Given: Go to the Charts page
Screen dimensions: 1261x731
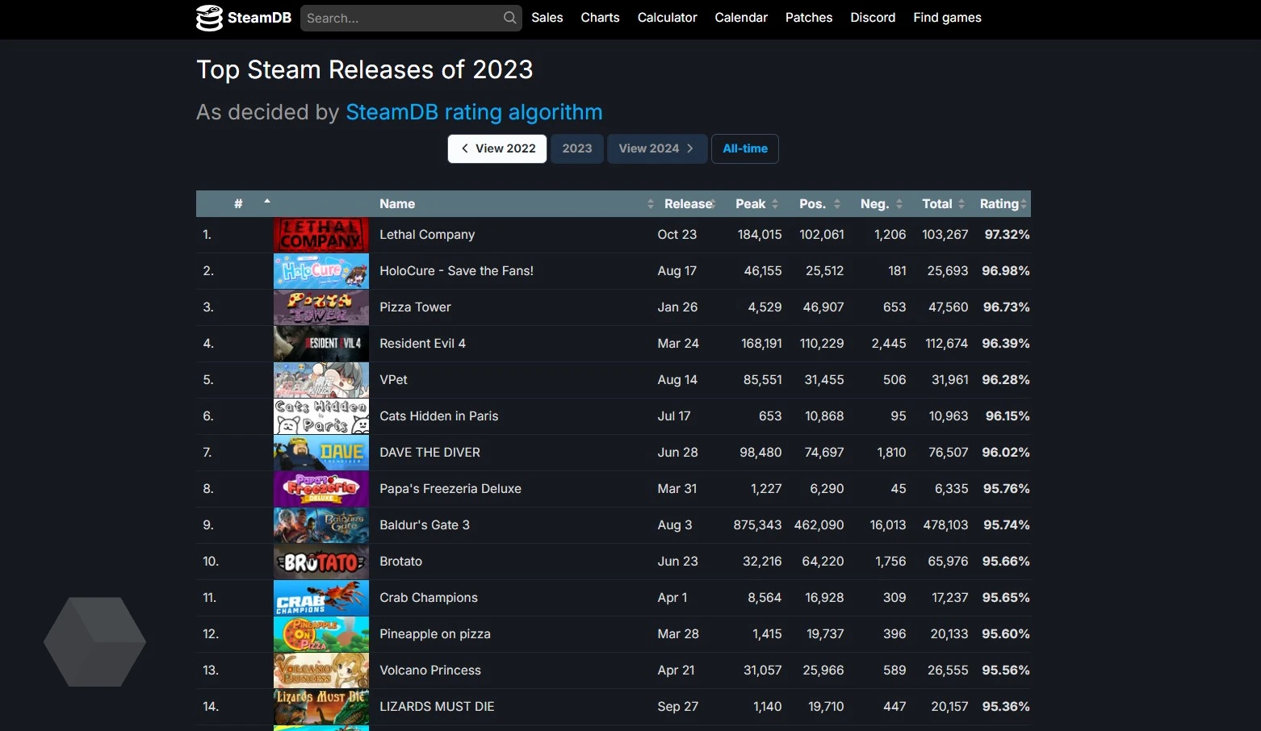Looking at the screenshot, I should [x=600, y=18].
